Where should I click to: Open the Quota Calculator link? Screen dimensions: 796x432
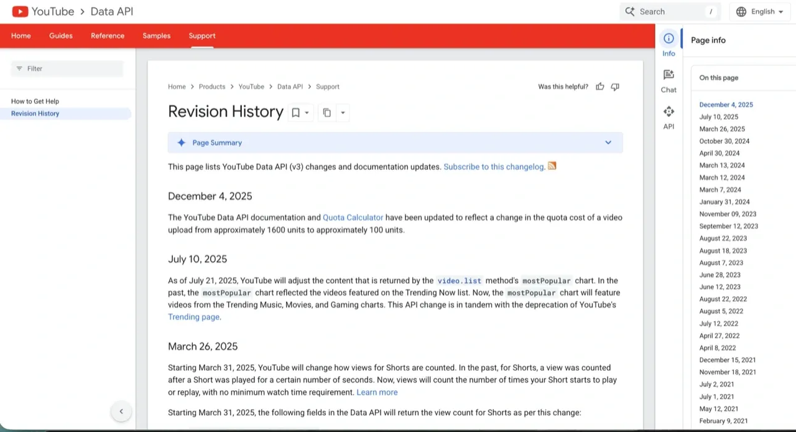tap(353, 217)
